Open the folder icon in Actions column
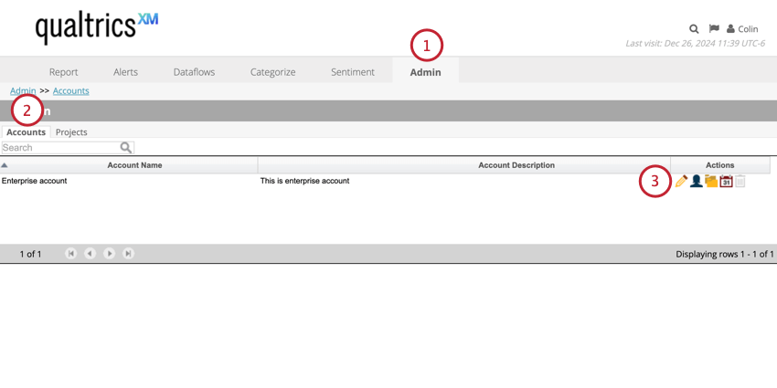777x388 pixels. point(711,181)
